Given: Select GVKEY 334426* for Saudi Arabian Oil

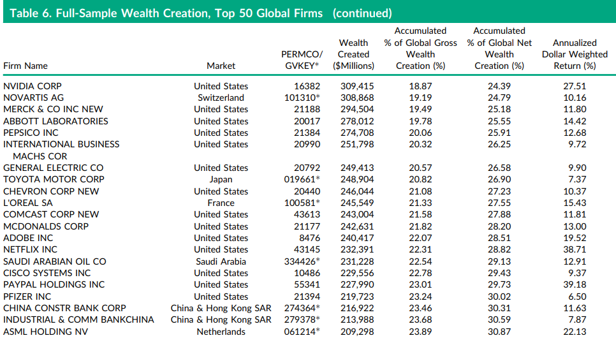Looking at the screenshot, I should click(x=302, y=261).
